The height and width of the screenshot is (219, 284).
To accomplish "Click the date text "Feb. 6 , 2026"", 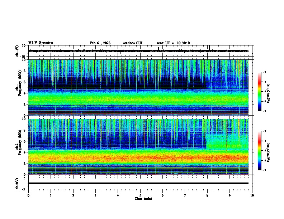I will point(100,43).
